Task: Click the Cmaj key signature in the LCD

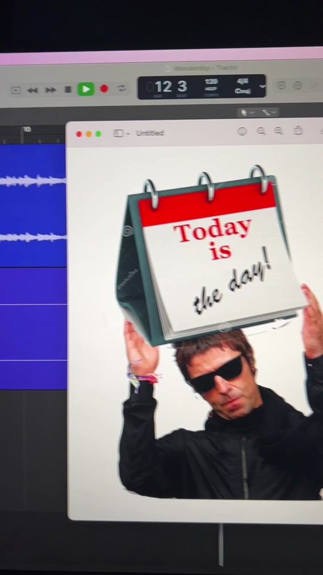Action: (x=242, y=91)
